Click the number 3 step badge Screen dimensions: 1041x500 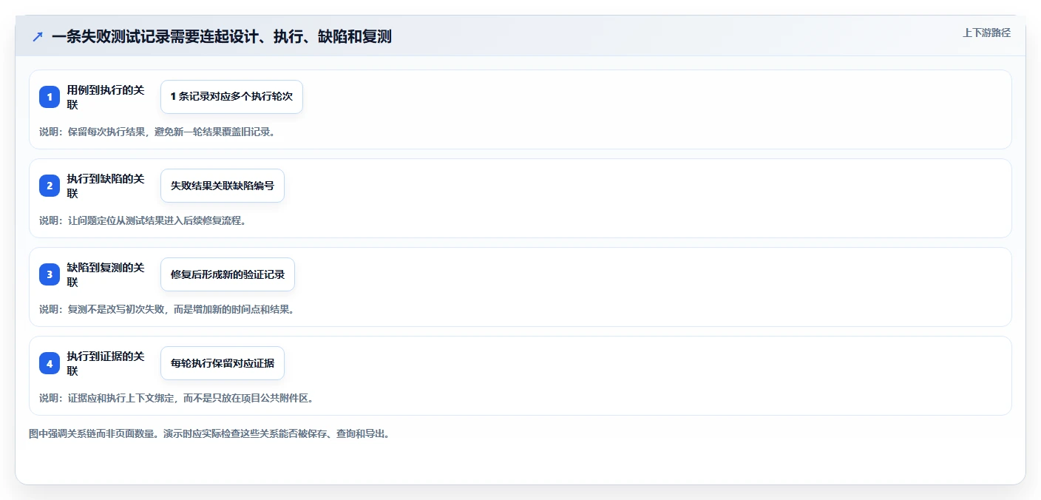[50, 274]
